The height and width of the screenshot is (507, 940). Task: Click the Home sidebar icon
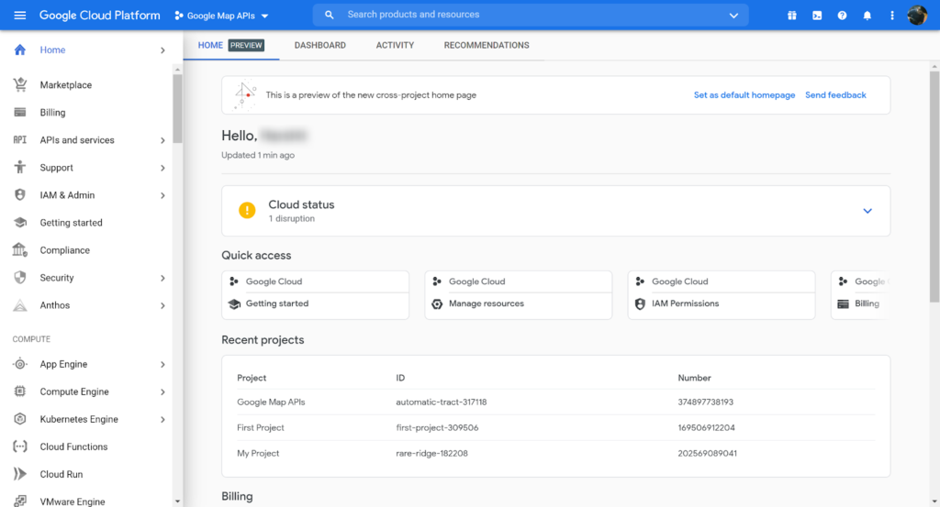point(20,50)
